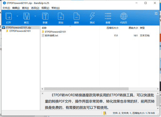The image size is (161, 117).
Task: Click the Test (测试) lightning icon
Action: (x=92, y=16)
